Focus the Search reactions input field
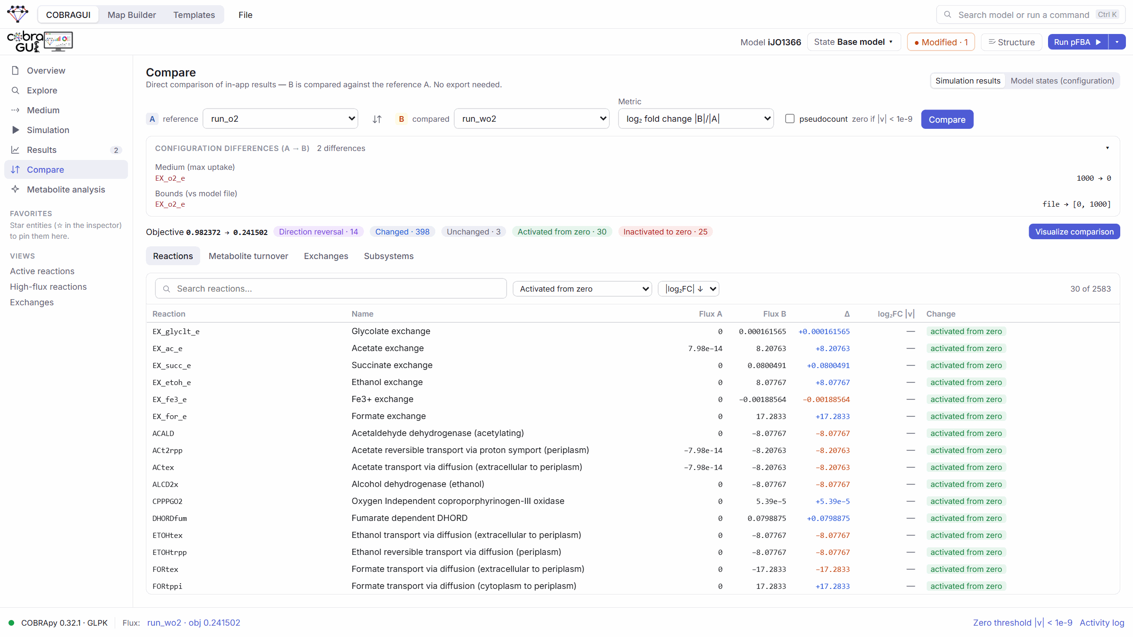1133x637 pixels. coord(331,289)
